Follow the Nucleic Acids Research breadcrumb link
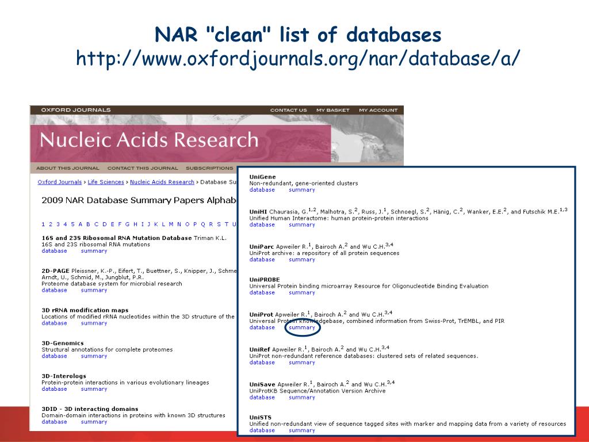 tap(162, 182)
